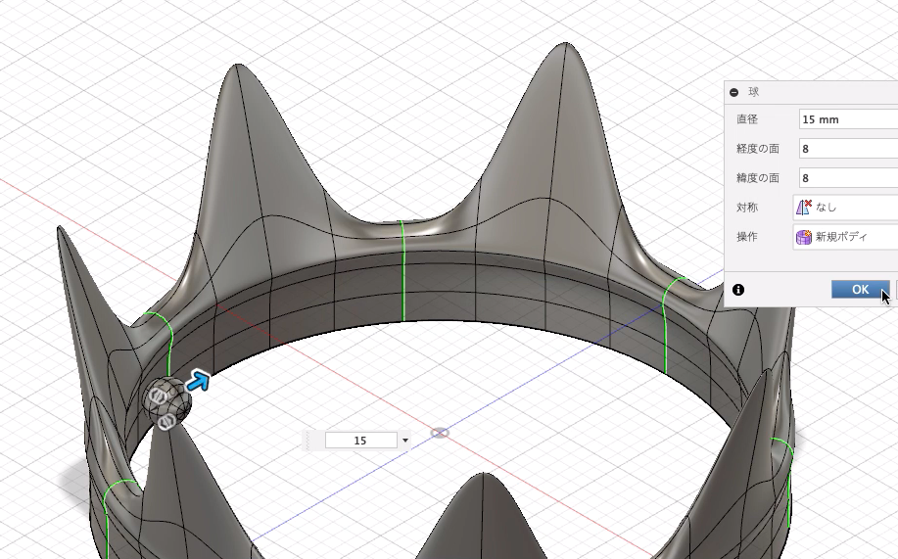The image size is (898, 559).
Task: Open the 操作 dropdown showing 新規ボディ
Action: [845, 237]
